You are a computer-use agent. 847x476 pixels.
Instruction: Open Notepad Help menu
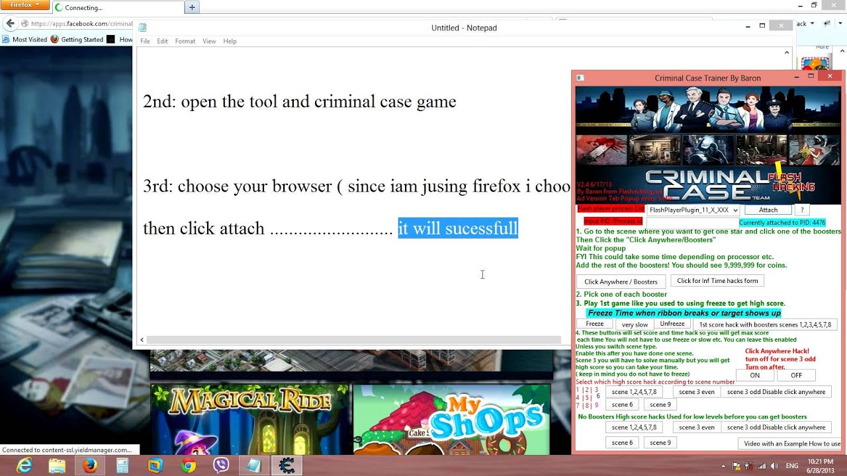click(x=230, y=41)
